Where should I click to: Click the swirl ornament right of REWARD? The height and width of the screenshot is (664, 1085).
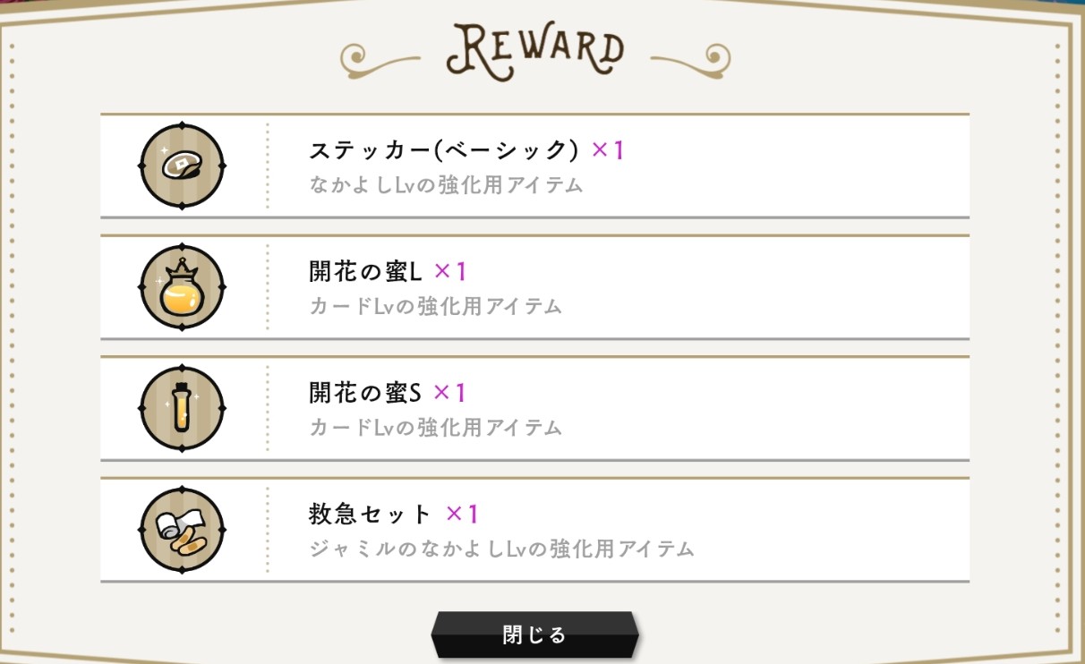coord(690,60)
